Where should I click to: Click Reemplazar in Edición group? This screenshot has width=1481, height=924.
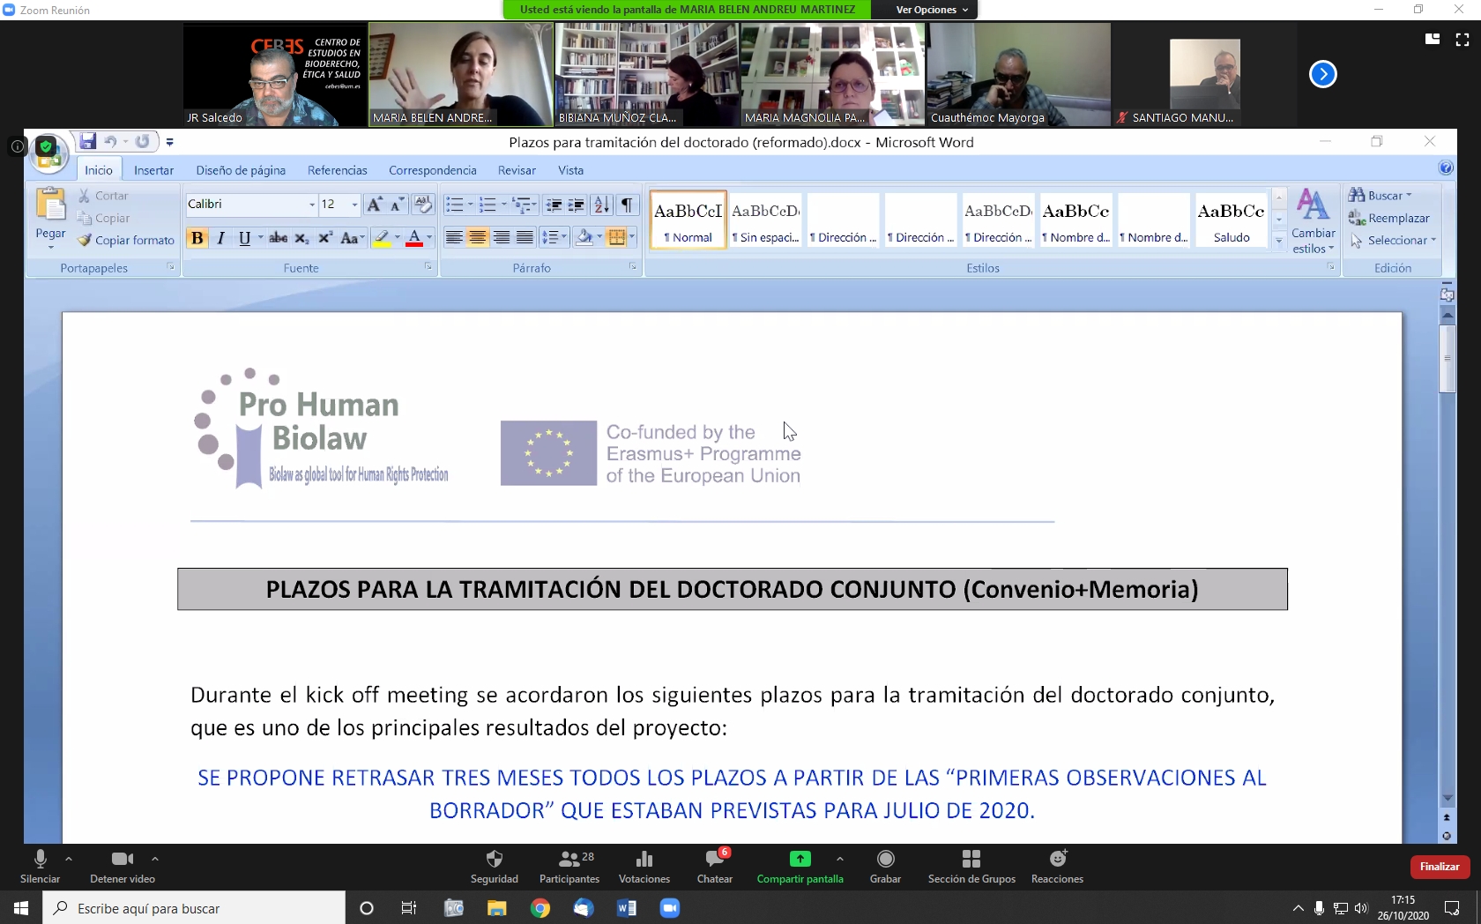pos(1389,218)
